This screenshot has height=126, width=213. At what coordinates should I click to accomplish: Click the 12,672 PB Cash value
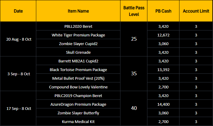[x=163, y=35]
